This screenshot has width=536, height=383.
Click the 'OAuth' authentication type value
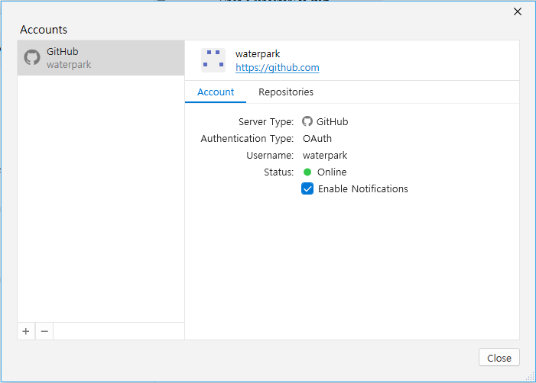[317, 138]
